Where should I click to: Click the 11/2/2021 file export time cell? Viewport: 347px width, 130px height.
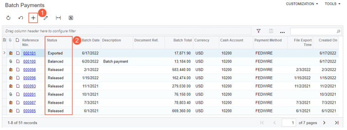(x=300, y=86)
